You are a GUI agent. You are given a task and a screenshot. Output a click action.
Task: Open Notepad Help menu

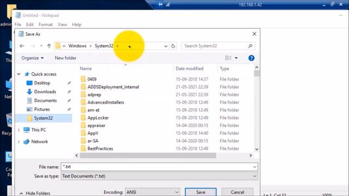(76, 24)
